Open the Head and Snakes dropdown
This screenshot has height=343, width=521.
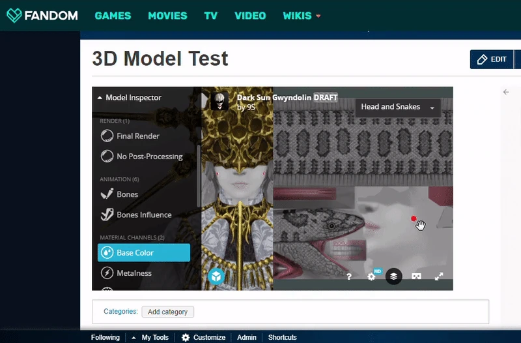(398, 107)
